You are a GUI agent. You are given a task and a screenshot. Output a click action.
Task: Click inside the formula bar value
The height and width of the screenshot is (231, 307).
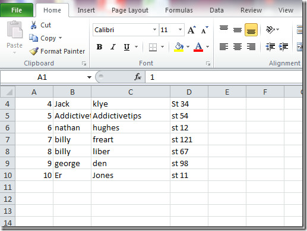pos(224,77)
